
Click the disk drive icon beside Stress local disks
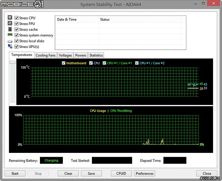click(10, 41)
